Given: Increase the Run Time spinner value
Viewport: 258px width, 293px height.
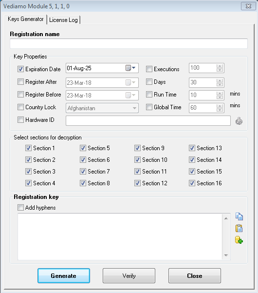Looking at the screenshot, I should pos(220,93).
